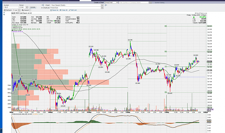Click the View All link
The height and width of the screenshot is (133, 225).
point(64,10)
